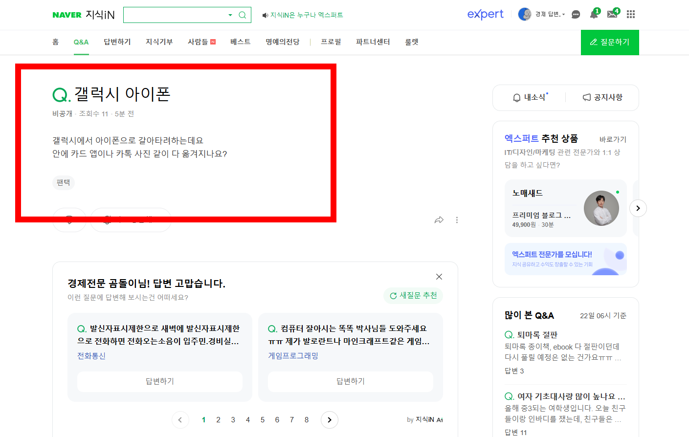Focus the 지식iN search input field
The width and height of the screenshot is (689, 437).
coord(175,15)
